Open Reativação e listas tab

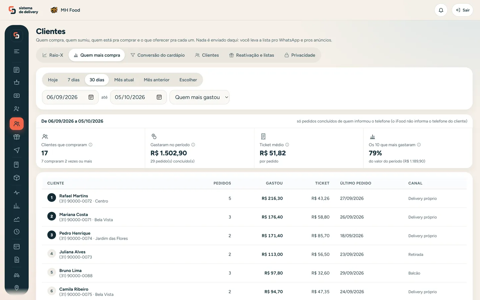coord(252,55)
